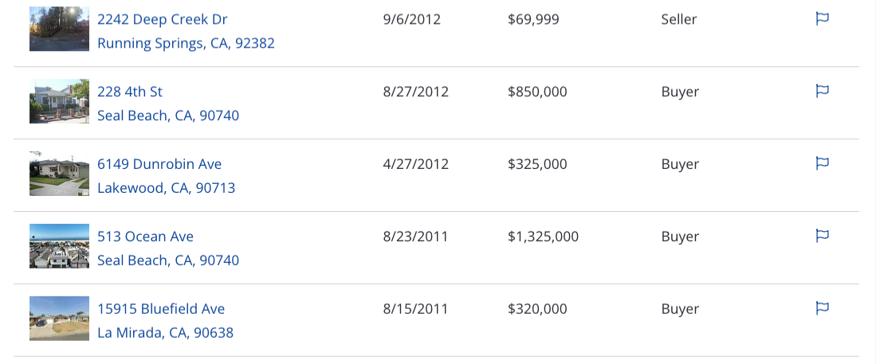Screen dimensions: 876x364
Task: Open the 6149 Dunrobin Ave listing
Action: pyautogui.click(x=159, y=164)
